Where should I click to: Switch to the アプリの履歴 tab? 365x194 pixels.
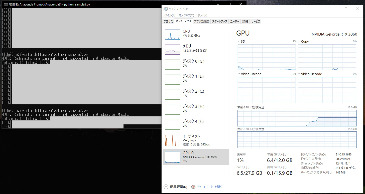click(x=202, y=22)
